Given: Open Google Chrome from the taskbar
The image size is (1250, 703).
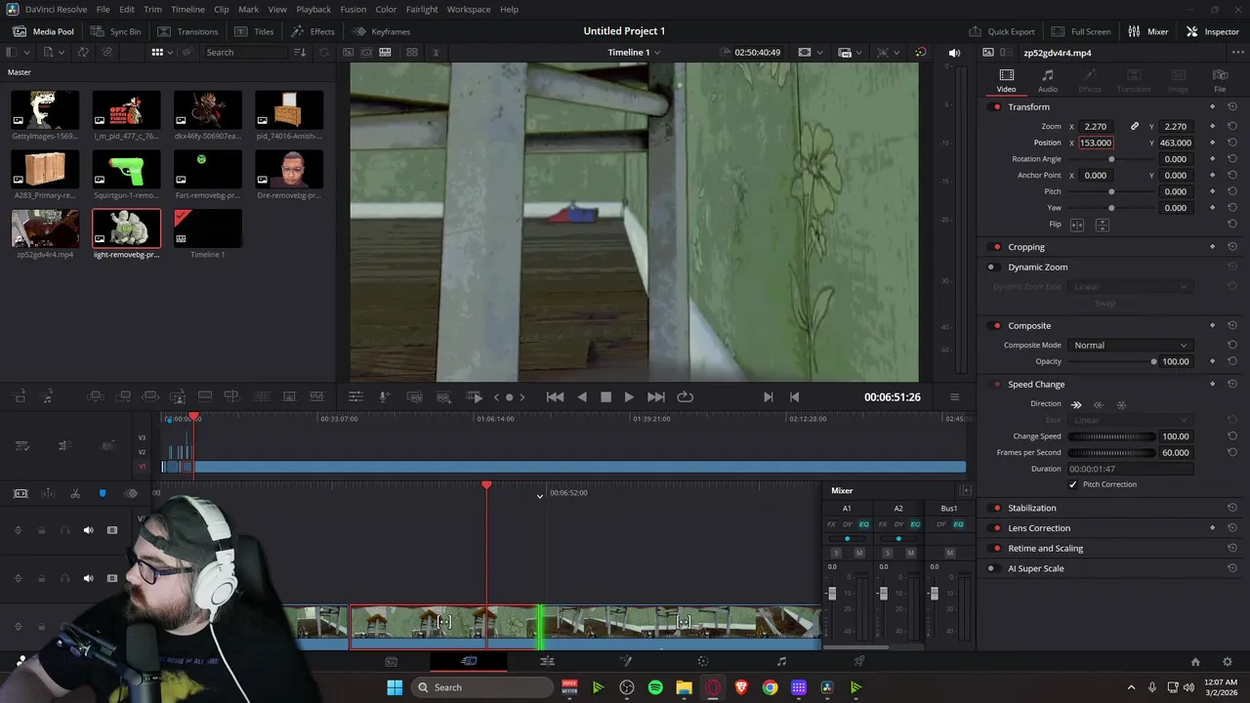Looking at the screenshot, I should [771, 687].
